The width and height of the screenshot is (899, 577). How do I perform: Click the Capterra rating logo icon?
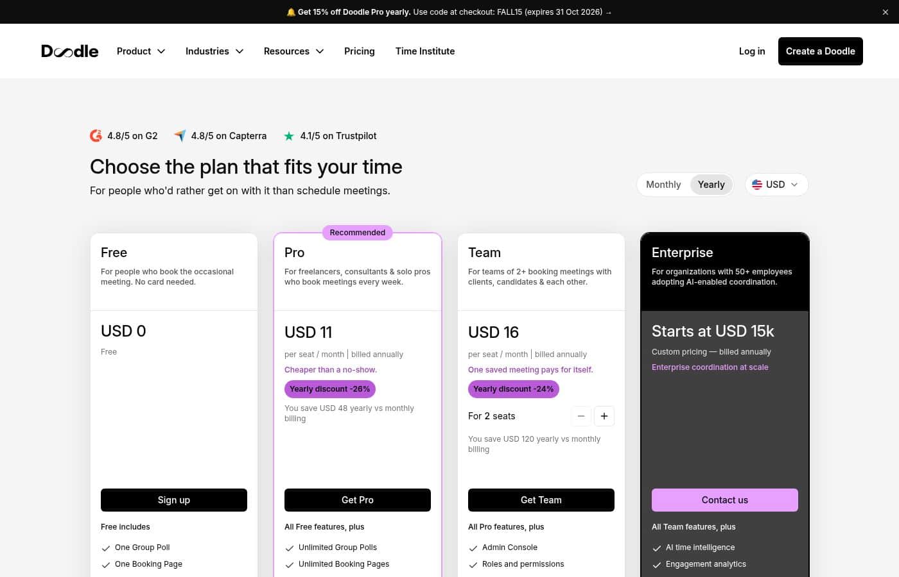point(180,136)
